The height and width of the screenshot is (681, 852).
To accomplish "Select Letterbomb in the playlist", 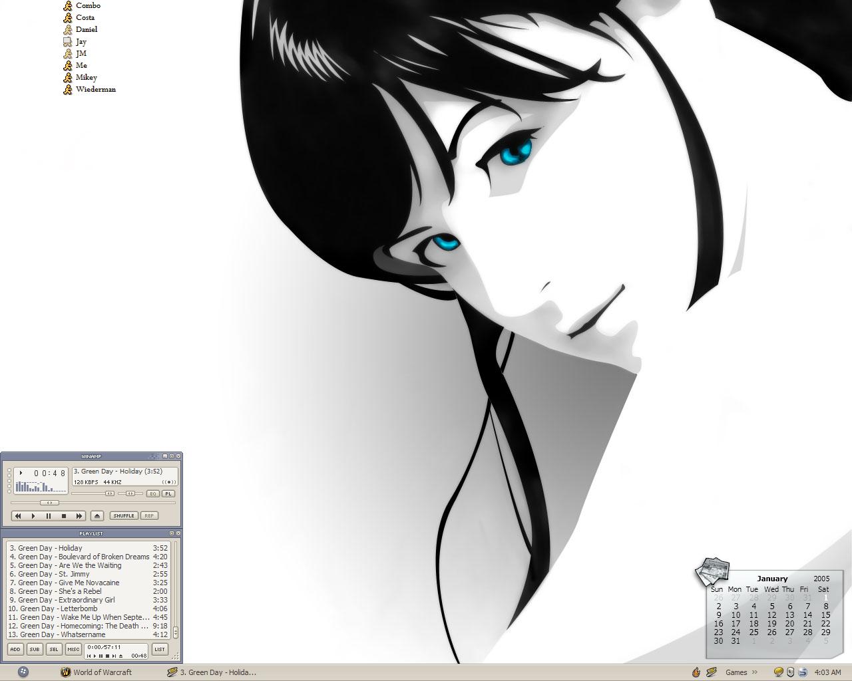I will click(x=89, y=609).
